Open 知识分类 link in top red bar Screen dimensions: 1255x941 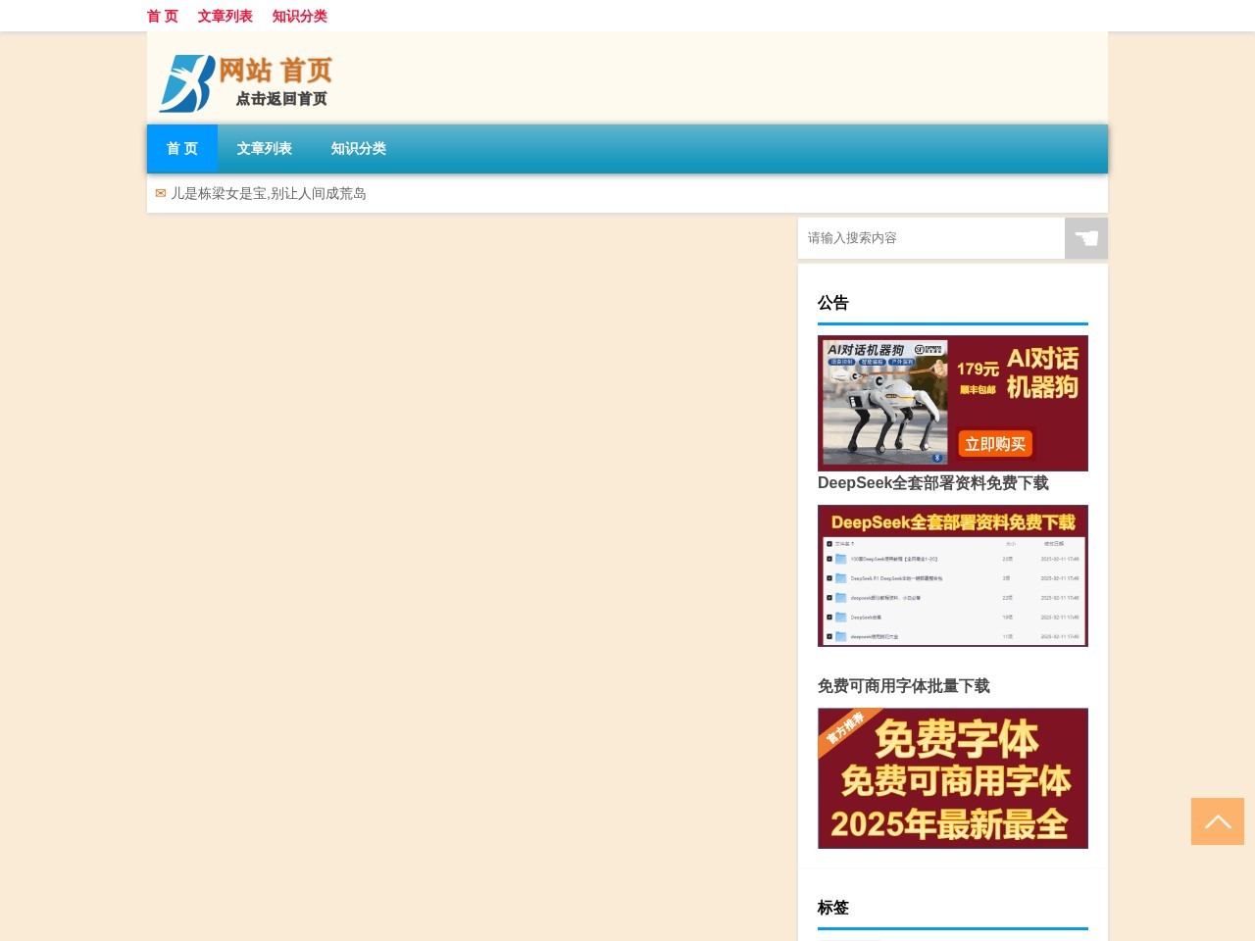[300, 16]
